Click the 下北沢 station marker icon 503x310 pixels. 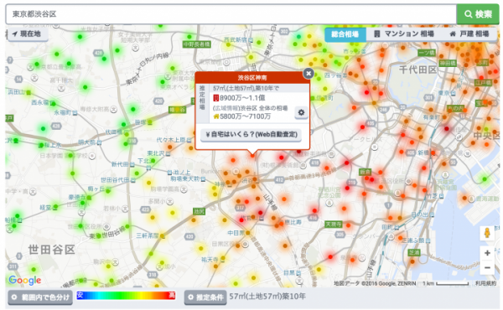(x=148, y=168)
